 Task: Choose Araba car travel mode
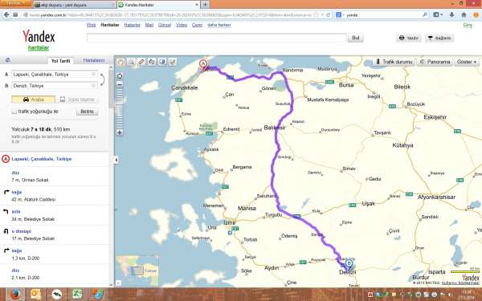(x=34, y=100)
